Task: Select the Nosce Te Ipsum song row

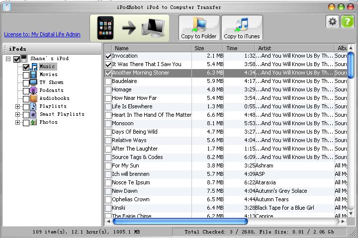Action: (226, 182)
